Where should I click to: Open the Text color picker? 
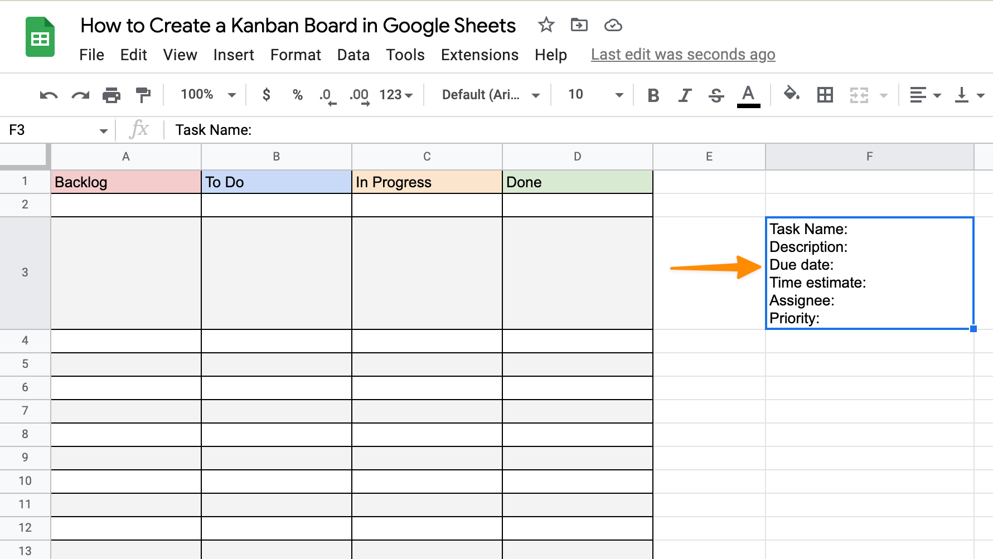pyautogui.click(x=749, y=95)
